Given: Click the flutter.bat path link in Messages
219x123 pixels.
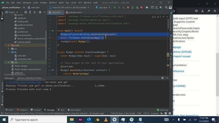Looking at the screenshot, I should pyautogui.click(x=24, y=82).
